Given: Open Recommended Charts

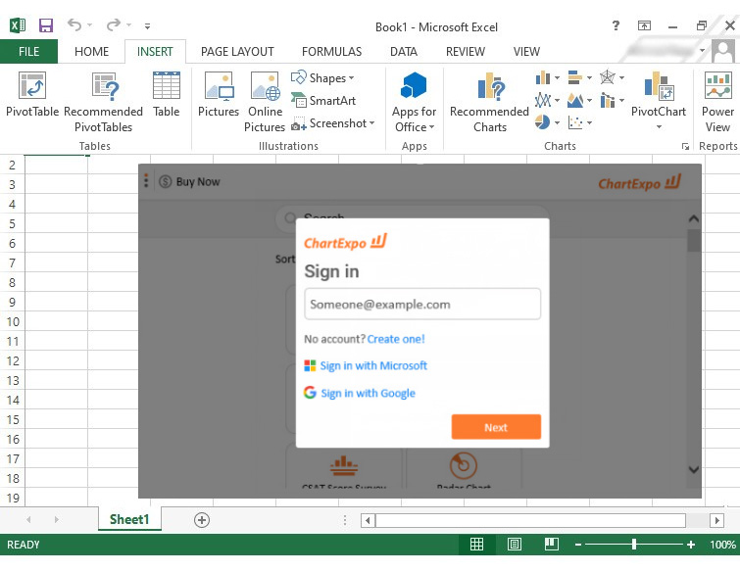Looking at the screenshot, I should pyautogui.click(x=489, y=102).
